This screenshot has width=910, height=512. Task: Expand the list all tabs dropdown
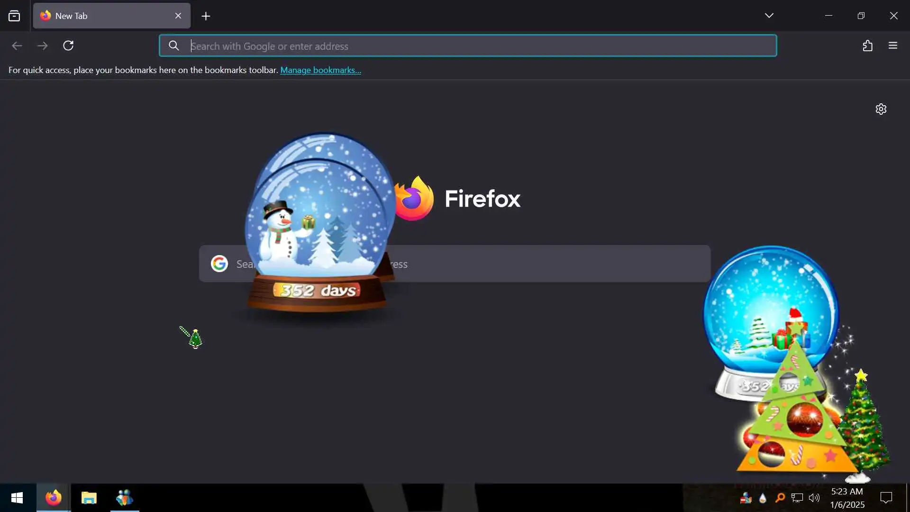pyautogui.click(x=769, y=16)
